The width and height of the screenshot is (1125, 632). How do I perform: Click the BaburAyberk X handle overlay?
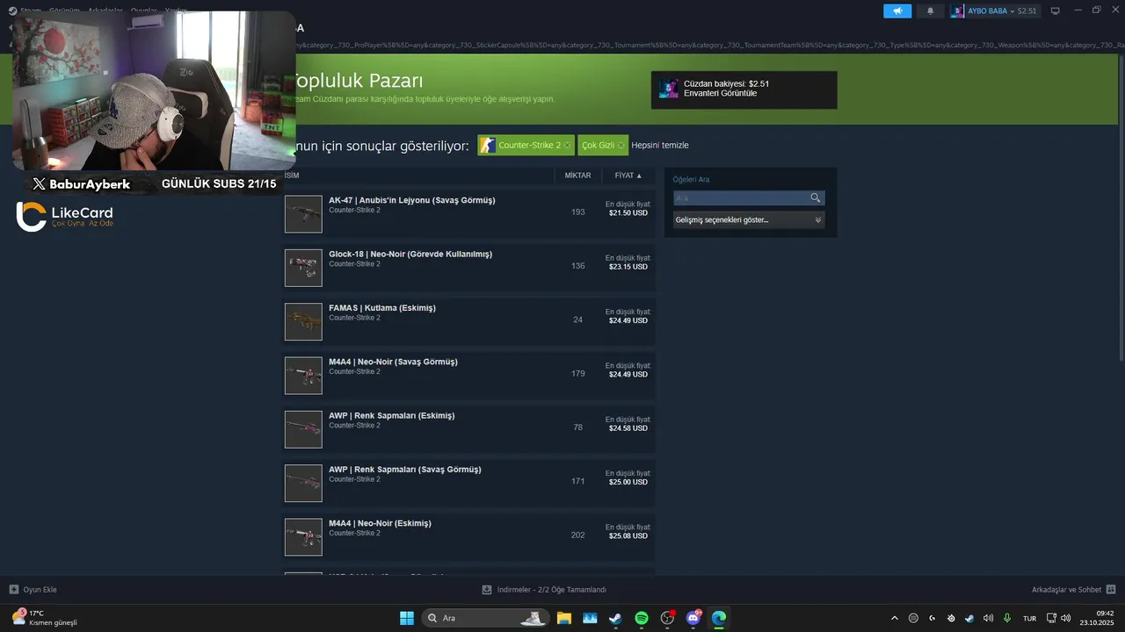coord(81,184)
